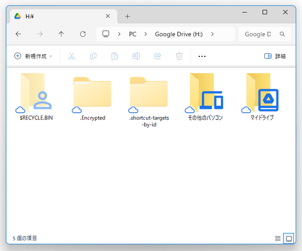This screenshot has width=302, height=251.
Task: Add a new tab with plus button
Action: click(127, 16)
